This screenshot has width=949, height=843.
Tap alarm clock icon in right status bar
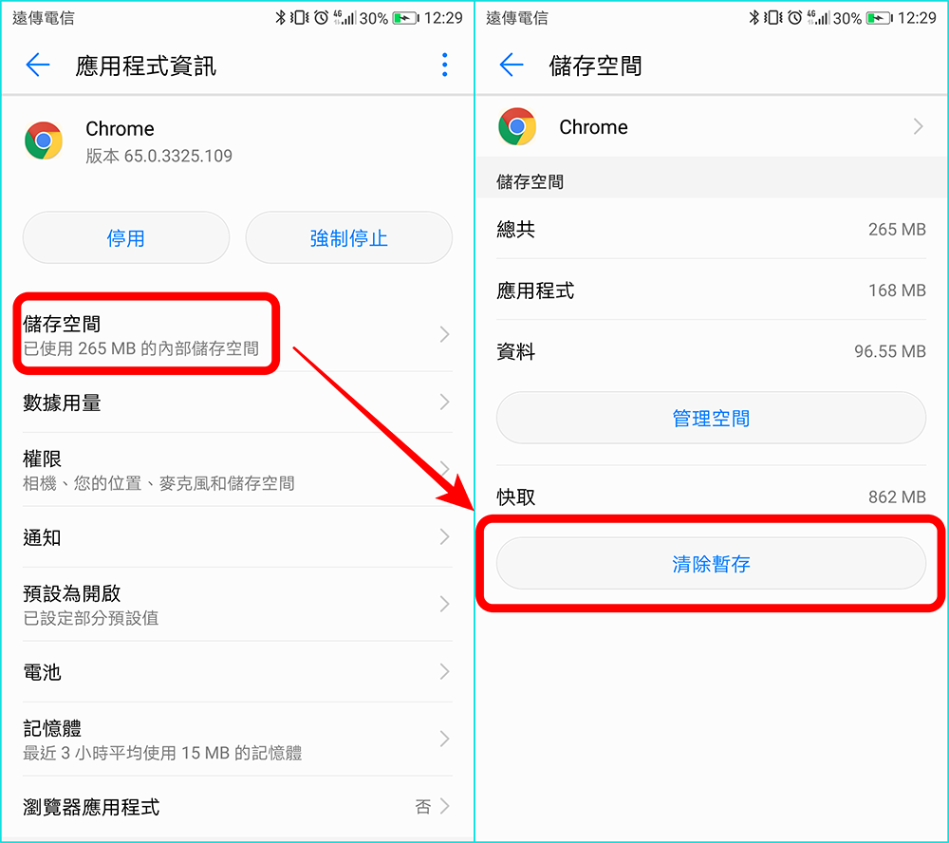[794, 17]
